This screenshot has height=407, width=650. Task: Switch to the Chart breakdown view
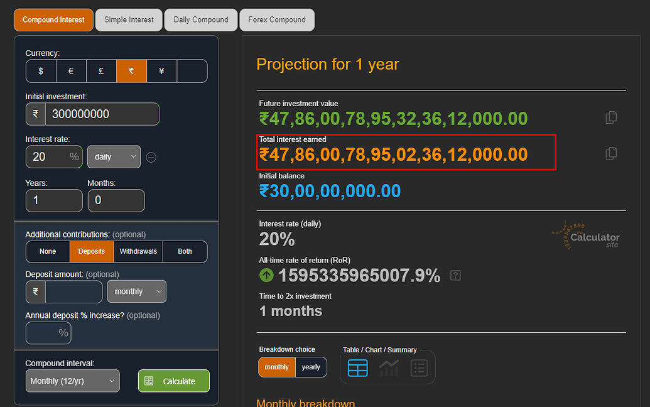coord(388,368)
